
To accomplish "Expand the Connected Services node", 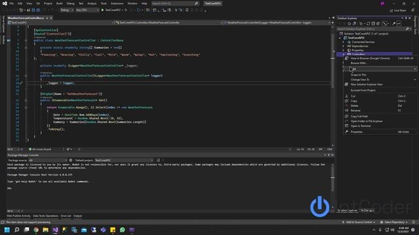I will pos(344,42).
